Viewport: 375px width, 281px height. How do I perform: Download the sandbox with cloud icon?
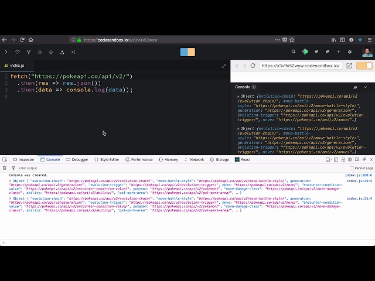coord(51,52)
